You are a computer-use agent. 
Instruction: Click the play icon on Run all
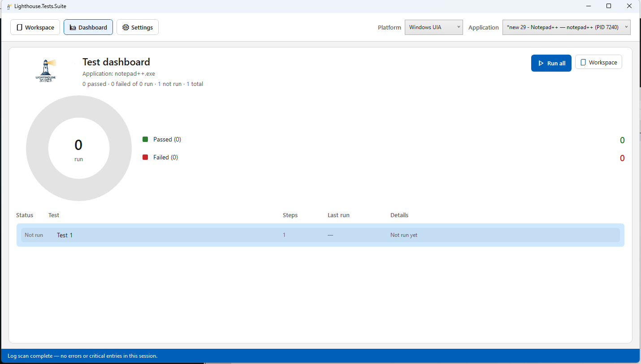click(541, 64)
